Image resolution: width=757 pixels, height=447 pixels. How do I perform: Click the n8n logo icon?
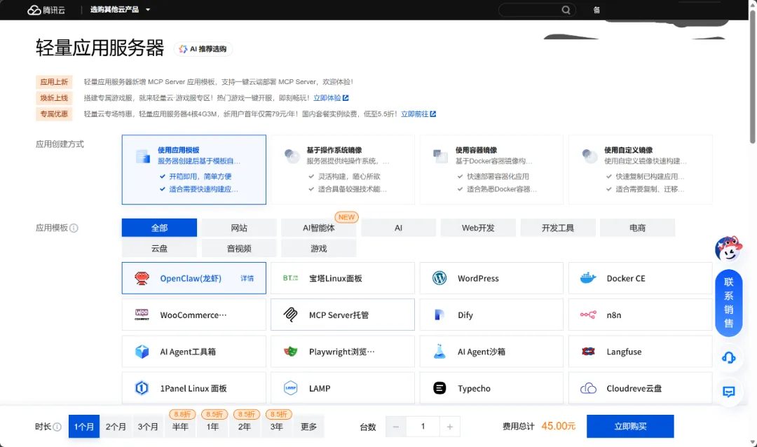point(588,315)
